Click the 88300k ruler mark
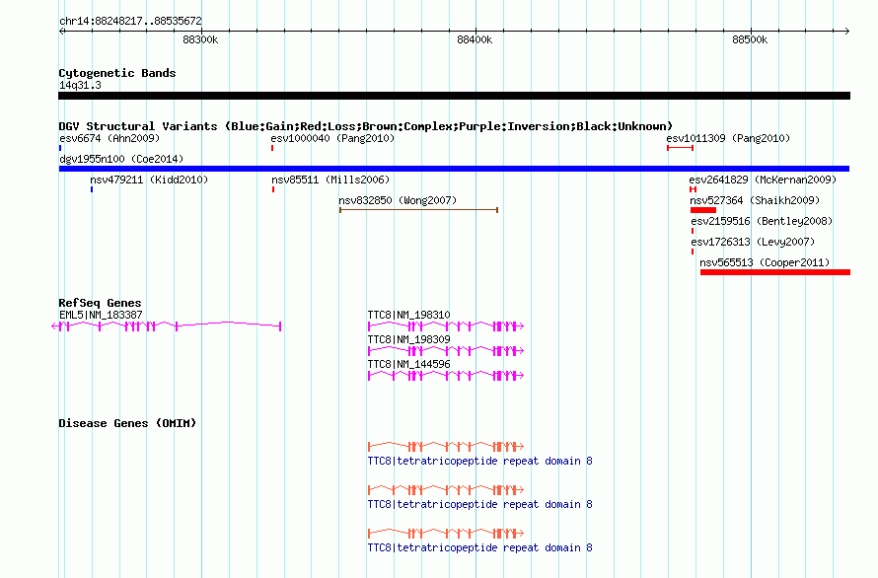The image size is (878, 578). pos(200,39)
